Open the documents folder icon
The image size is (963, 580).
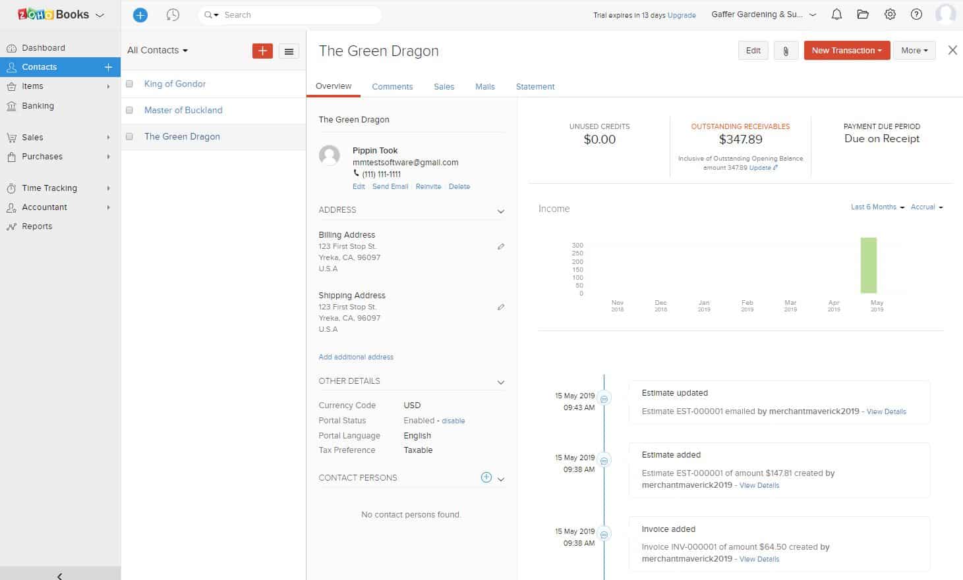tap(863, 14)
